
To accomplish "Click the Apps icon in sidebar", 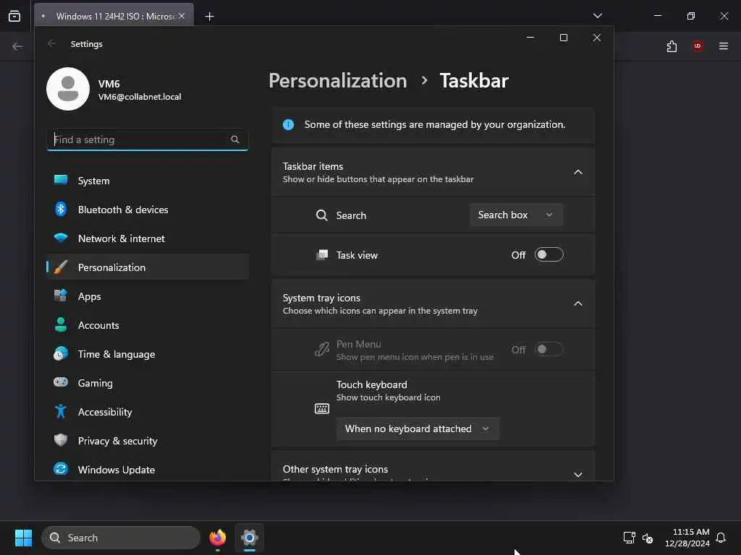I will pos(61,296).
